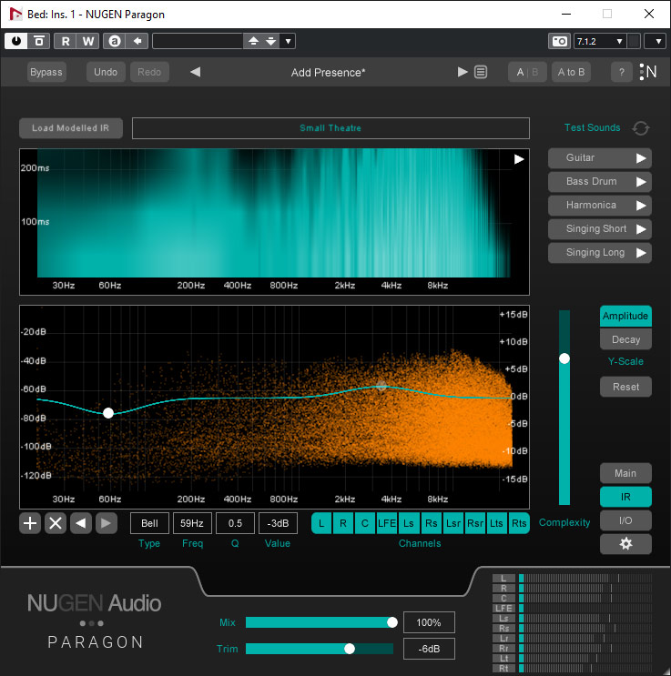Screen dimensions: 671x676
Task: Switch to the I/O tab
Action: click(625, 520)
